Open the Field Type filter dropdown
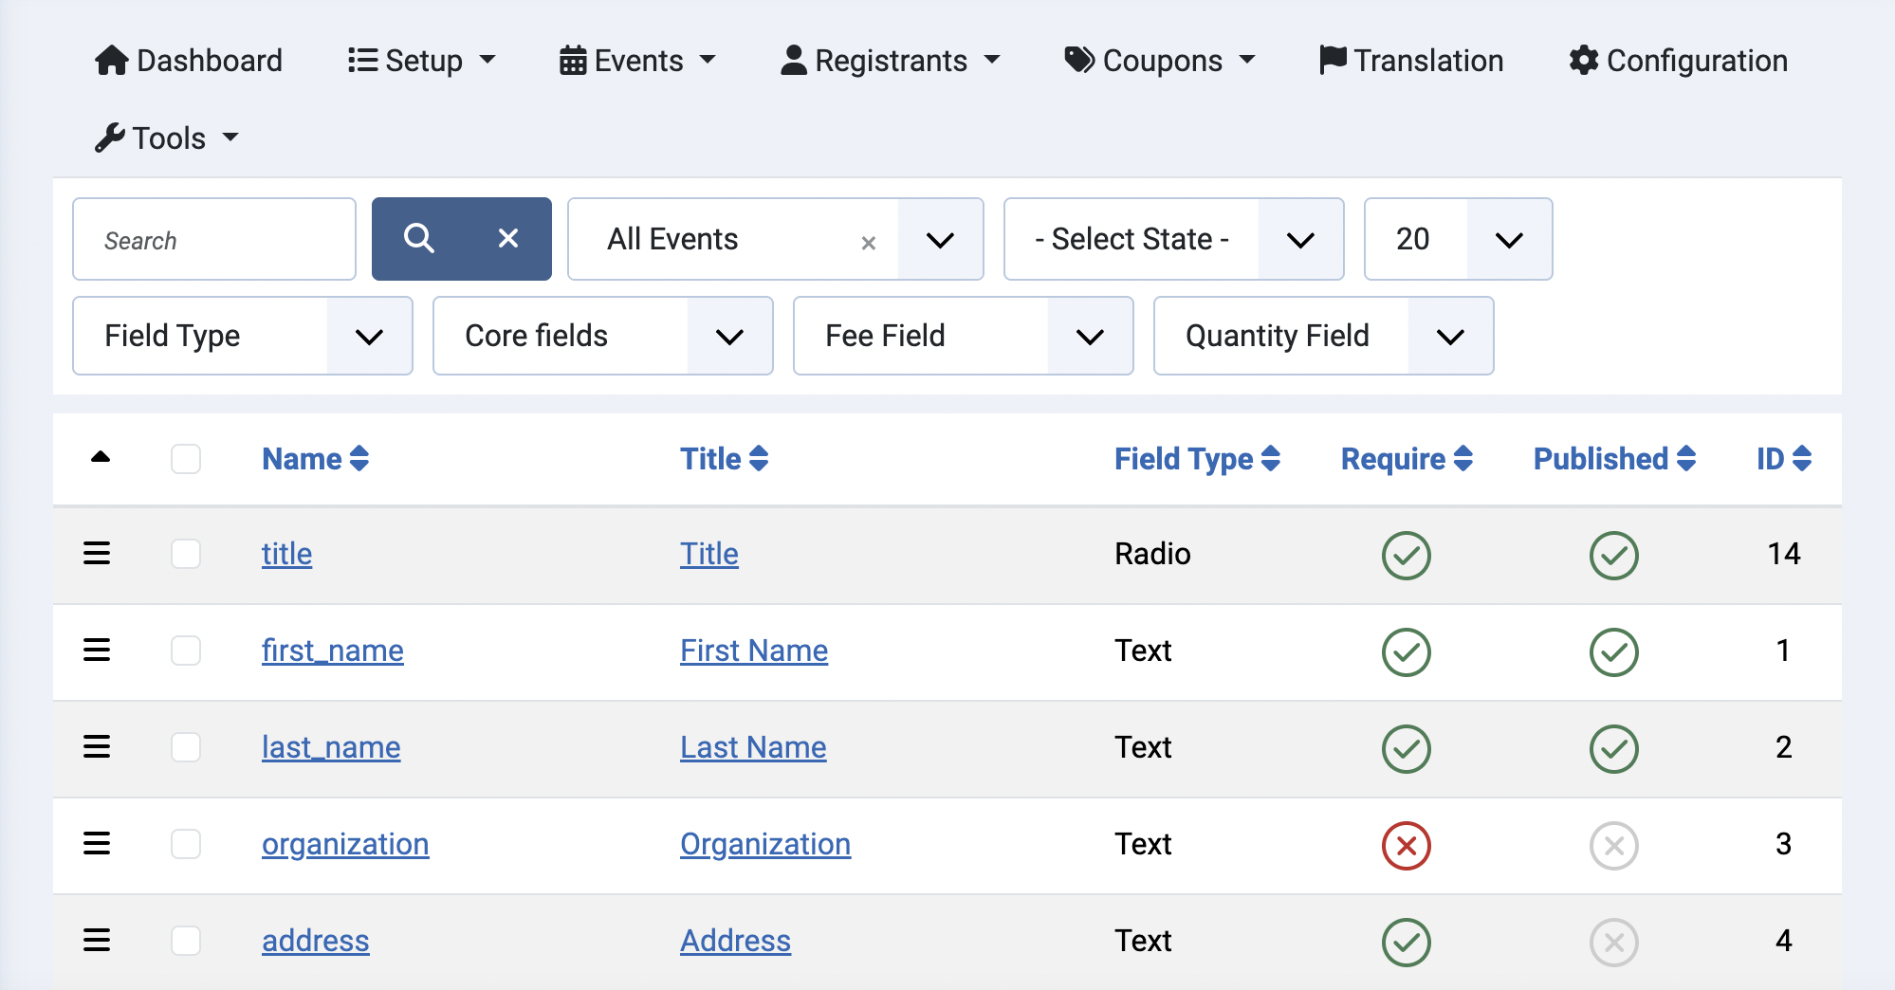Viewport: 1895px width, 990px height. tap(242, 336)
